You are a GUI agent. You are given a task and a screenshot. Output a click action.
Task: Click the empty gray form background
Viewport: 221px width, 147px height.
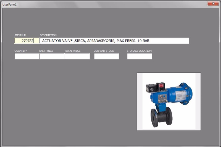point(69,105)
